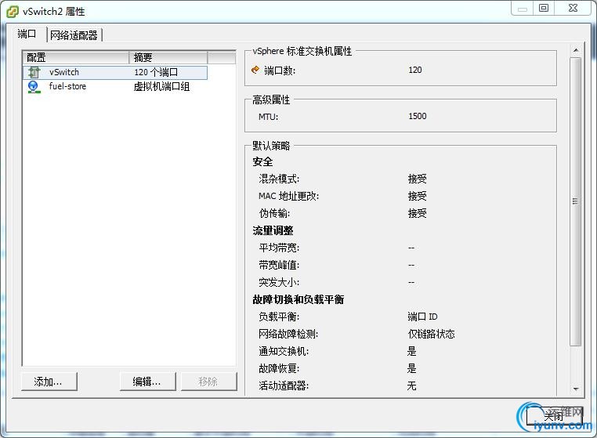
Task: Switch to the 端口 tab
Action: point(27,34)
